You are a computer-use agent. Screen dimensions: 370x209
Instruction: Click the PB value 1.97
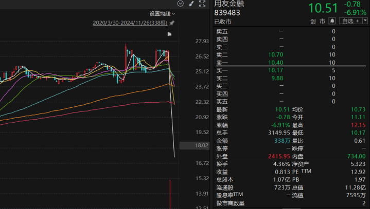(360, 180)
